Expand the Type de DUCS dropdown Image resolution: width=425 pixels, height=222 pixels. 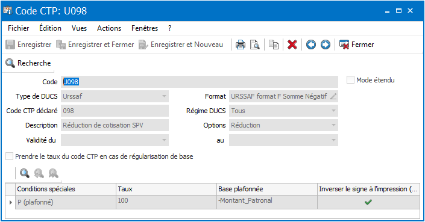point(164,96)
